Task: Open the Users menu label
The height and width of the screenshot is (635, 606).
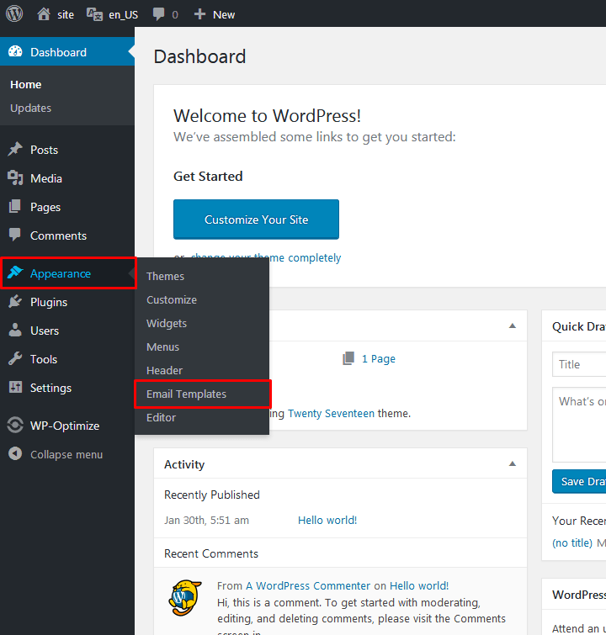Action: tap(45, 331)
